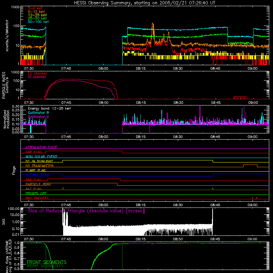Image resolution: width=273 pixels, height=273 pixels.
Task: Click the 'HI channel' legend label
Action: click(x=37, y=77)
